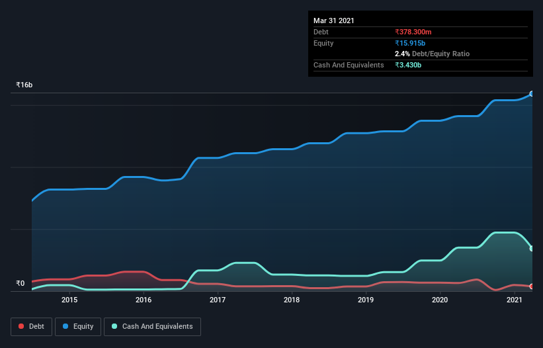Click the blue Equity endpoint marker

point(532,94)
